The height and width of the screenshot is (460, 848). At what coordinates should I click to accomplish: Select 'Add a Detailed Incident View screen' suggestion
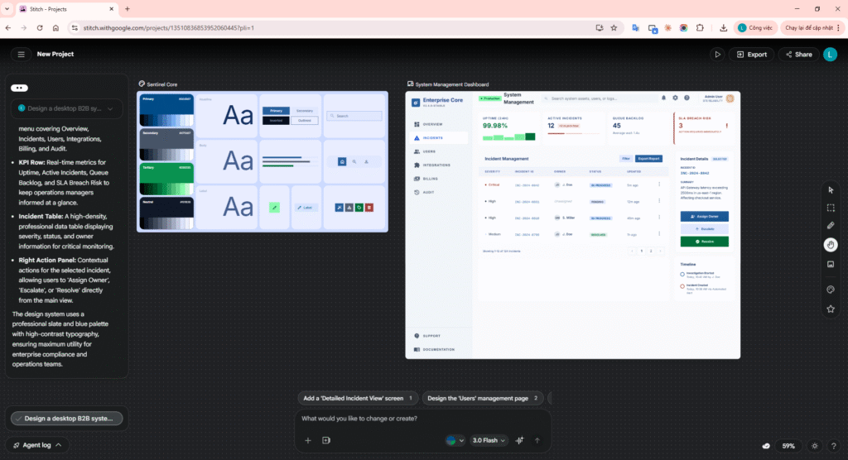click(x=358, y=398)
